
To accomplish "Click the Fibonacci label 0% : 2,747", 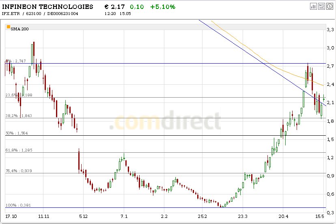I will 16,61.
